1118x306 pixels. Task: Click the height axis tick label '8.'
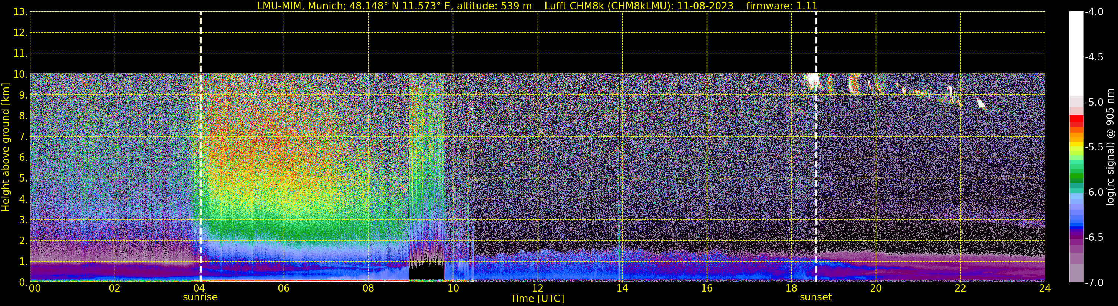pyautogui.click(x=23, y=116)
